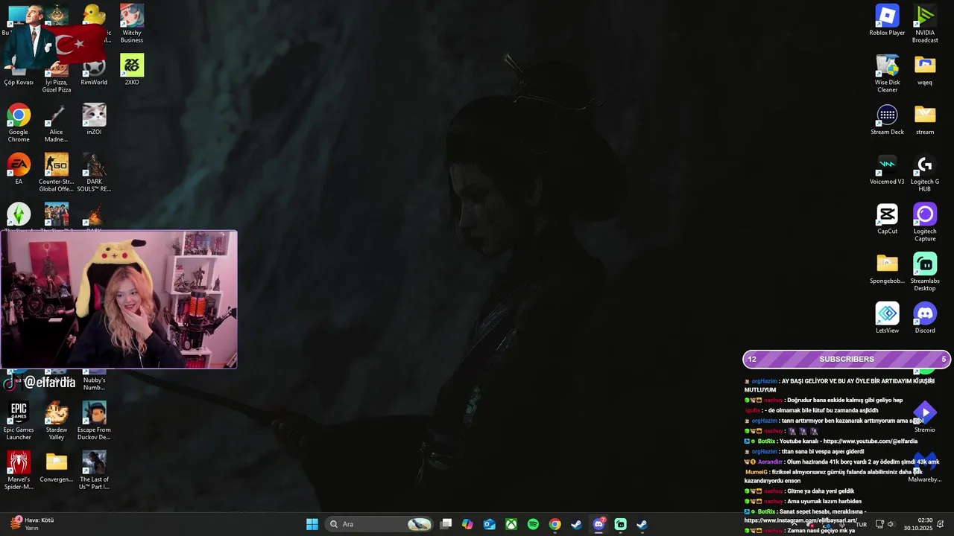Launch NVIDIA Broadcast from the desktop

click(925, 24)
